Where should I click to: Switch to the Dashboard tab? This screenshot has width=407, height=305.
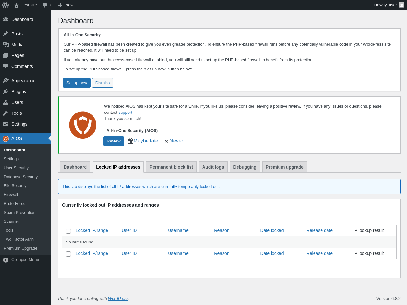75,167
